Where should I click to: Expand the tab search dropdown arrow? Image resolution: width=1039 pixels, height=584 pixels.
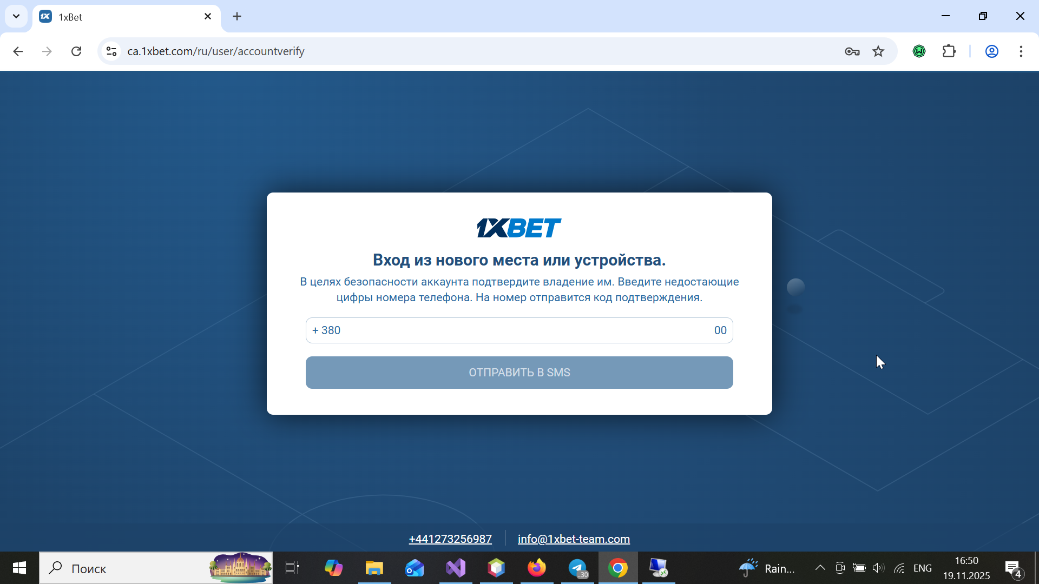(x=16, y=16)
